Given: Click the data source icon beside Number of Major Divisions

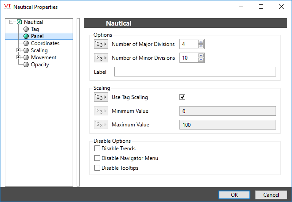Looking at the screenshot, I should (101, 44).
